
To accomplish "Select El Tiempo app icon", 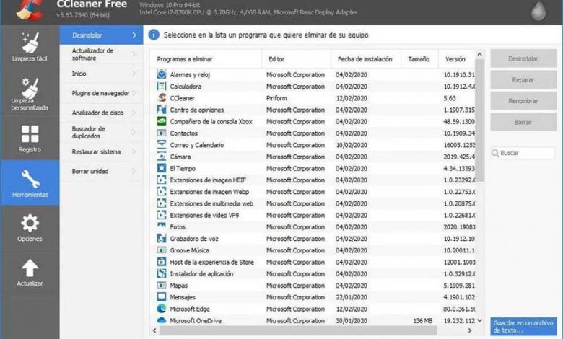I will tap(162, 168).
